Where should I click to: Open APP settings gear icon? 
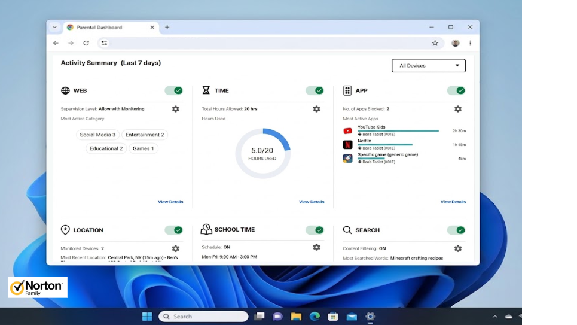click(458, 109)
